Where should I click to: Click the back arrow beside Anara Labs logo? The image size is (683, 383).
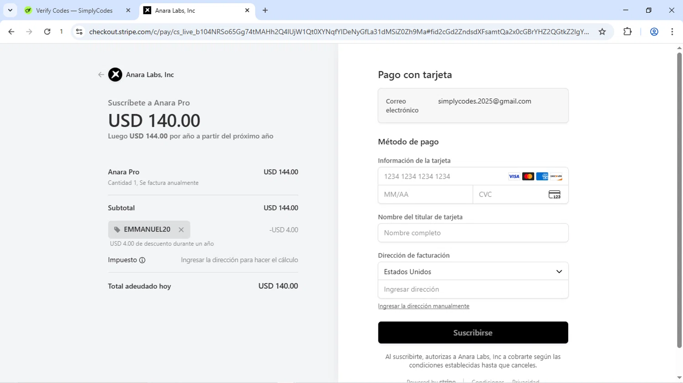click(101, 75)
